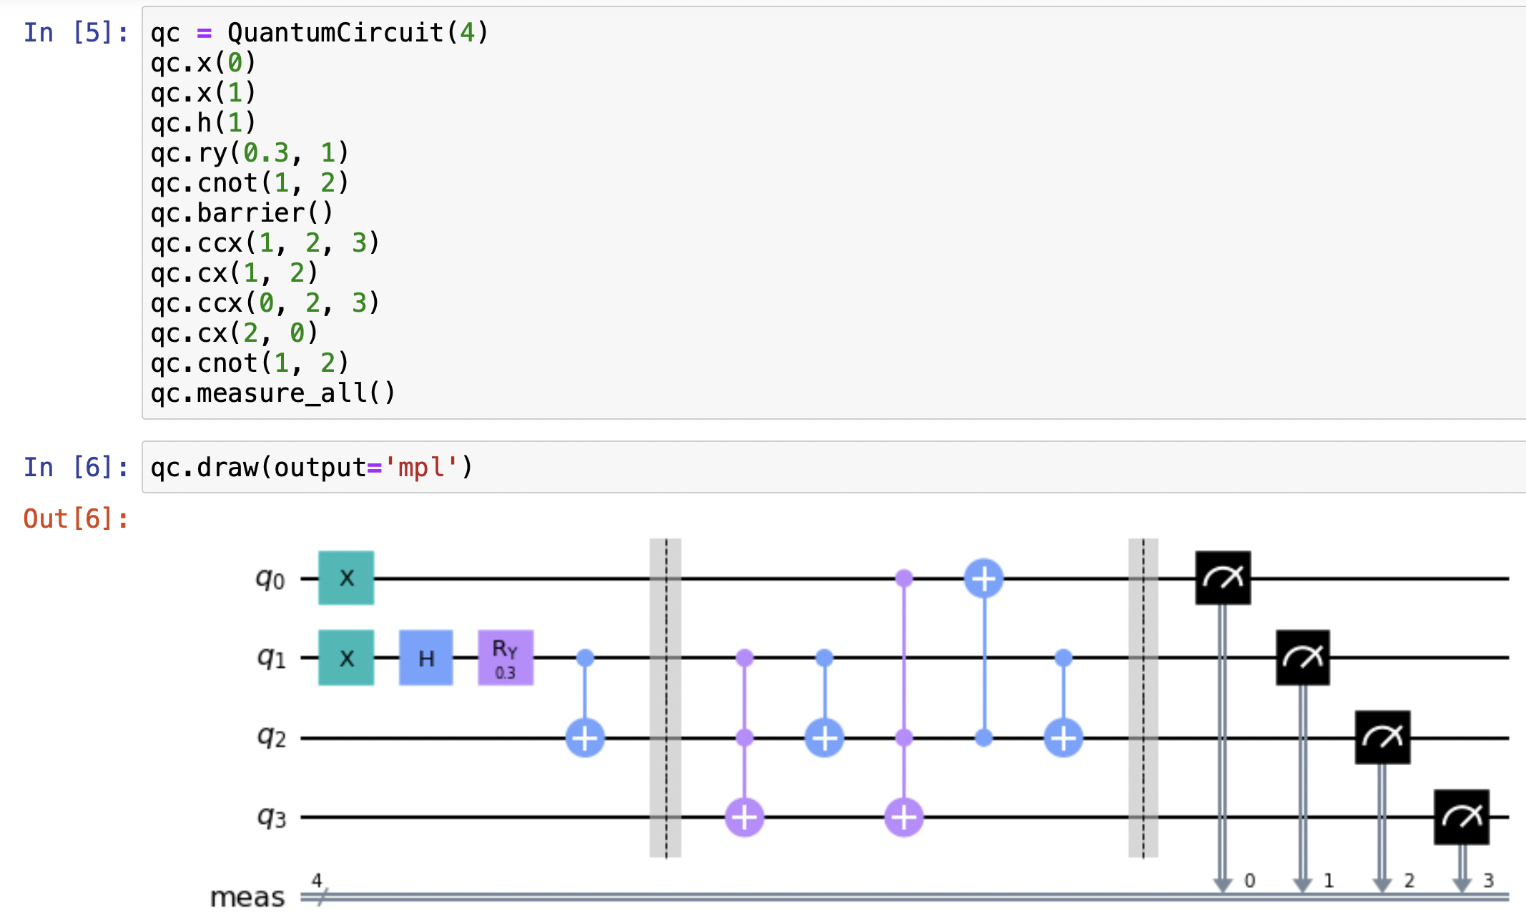
Task: Click the second barrier before measurements
Action: tap(1143, 697)
